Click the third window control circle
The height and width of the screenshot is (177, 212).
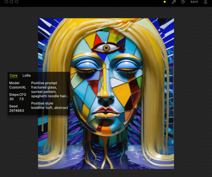click(16, 2)
